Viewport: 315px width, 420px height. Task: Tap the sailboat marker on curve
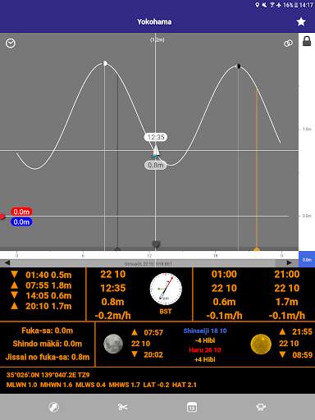click(x=156, y=152)
